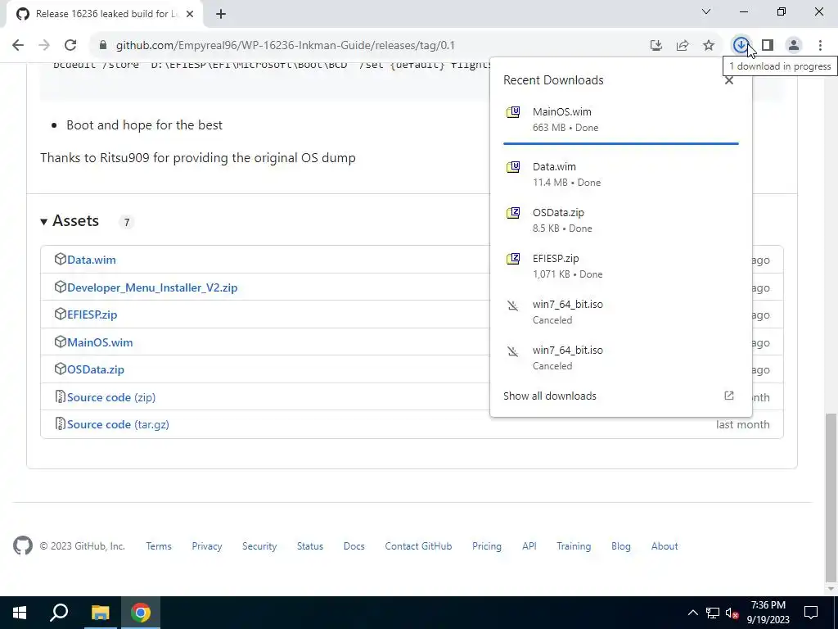This screenshot has width=838, height=629.
Task: Open OSData.zip in Recent Downloads
Action: pyautogui.click(x=620, y=220)
